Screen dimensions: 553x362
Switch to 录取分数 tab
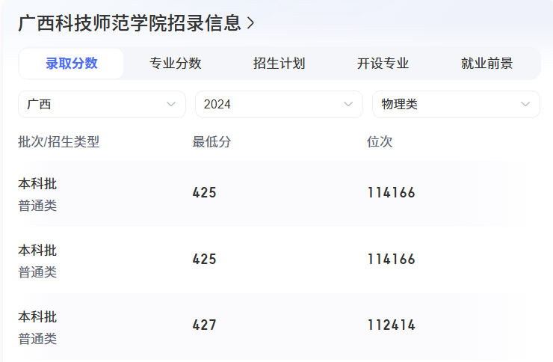71,64
